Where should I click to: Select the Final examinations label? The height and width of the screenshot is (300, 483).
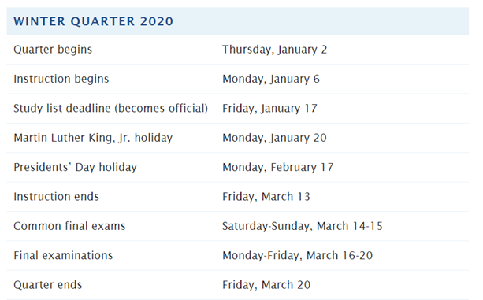coord(63,255)
